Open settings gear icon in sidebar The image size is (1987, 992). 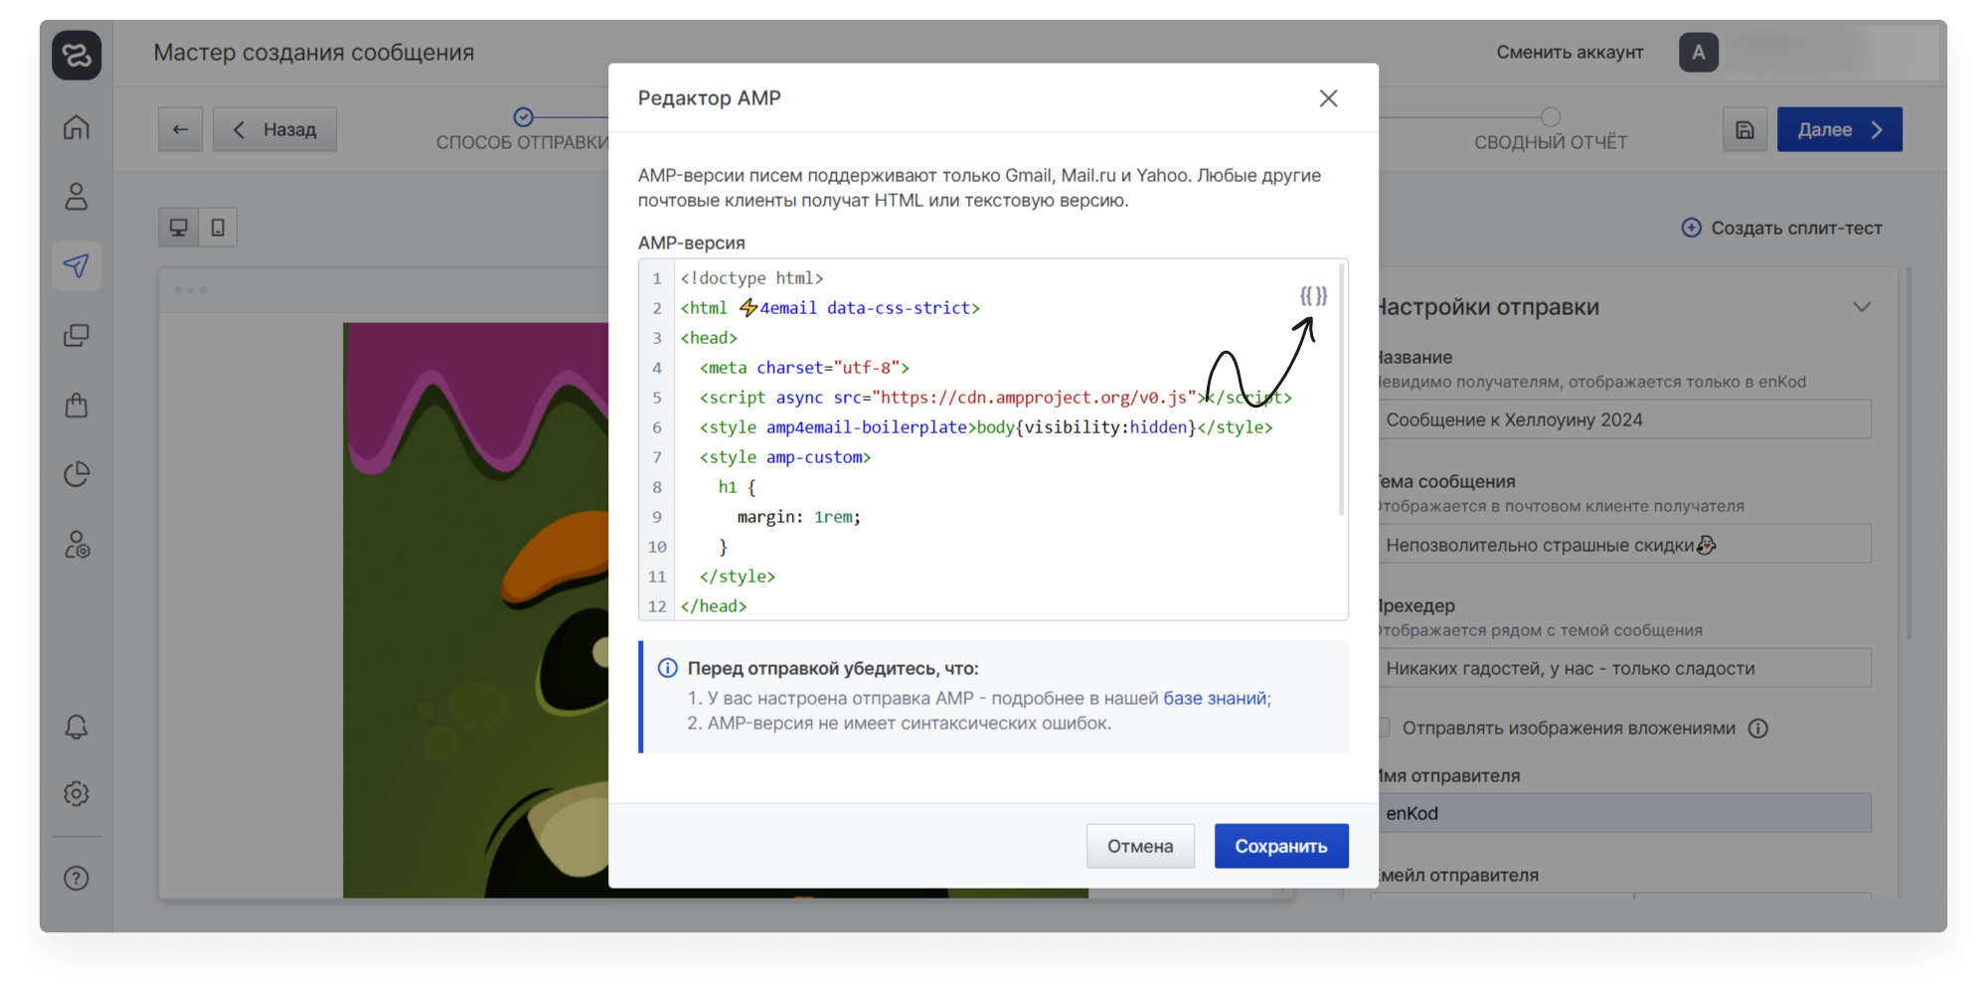tap(77, 793)
